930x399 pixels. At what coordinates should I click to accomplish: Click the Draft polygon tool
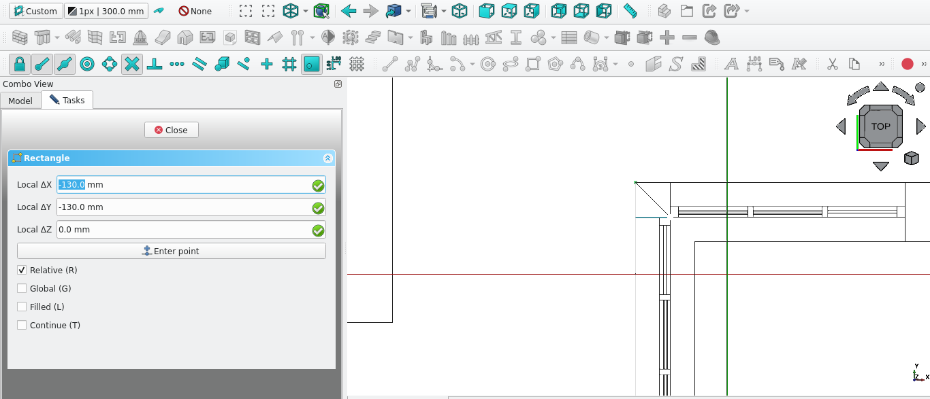[556, 64]
